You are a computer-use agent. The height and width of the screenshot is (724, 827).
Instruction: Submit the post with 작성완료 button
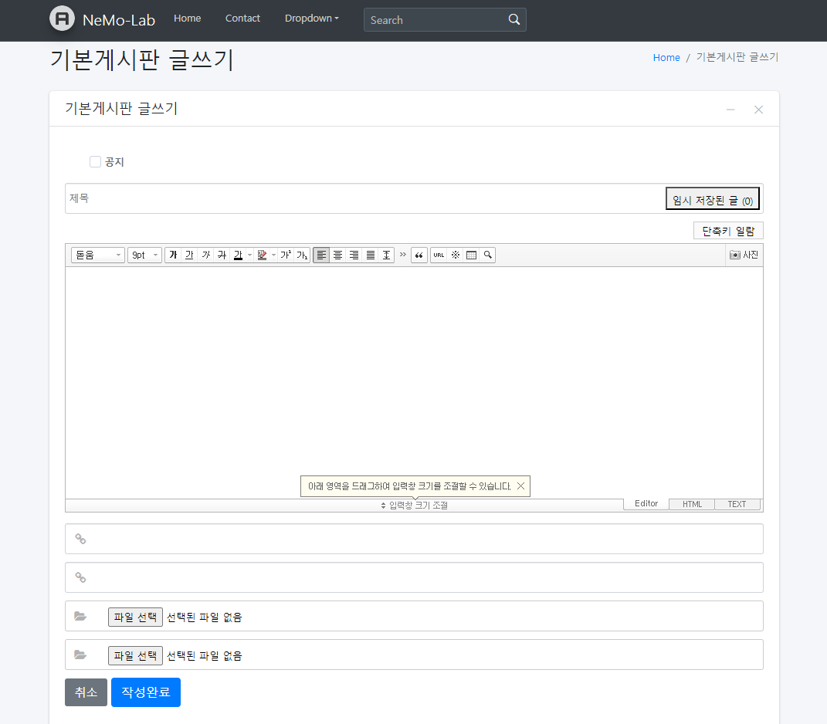pyautogui.click(x=145, y=692)
